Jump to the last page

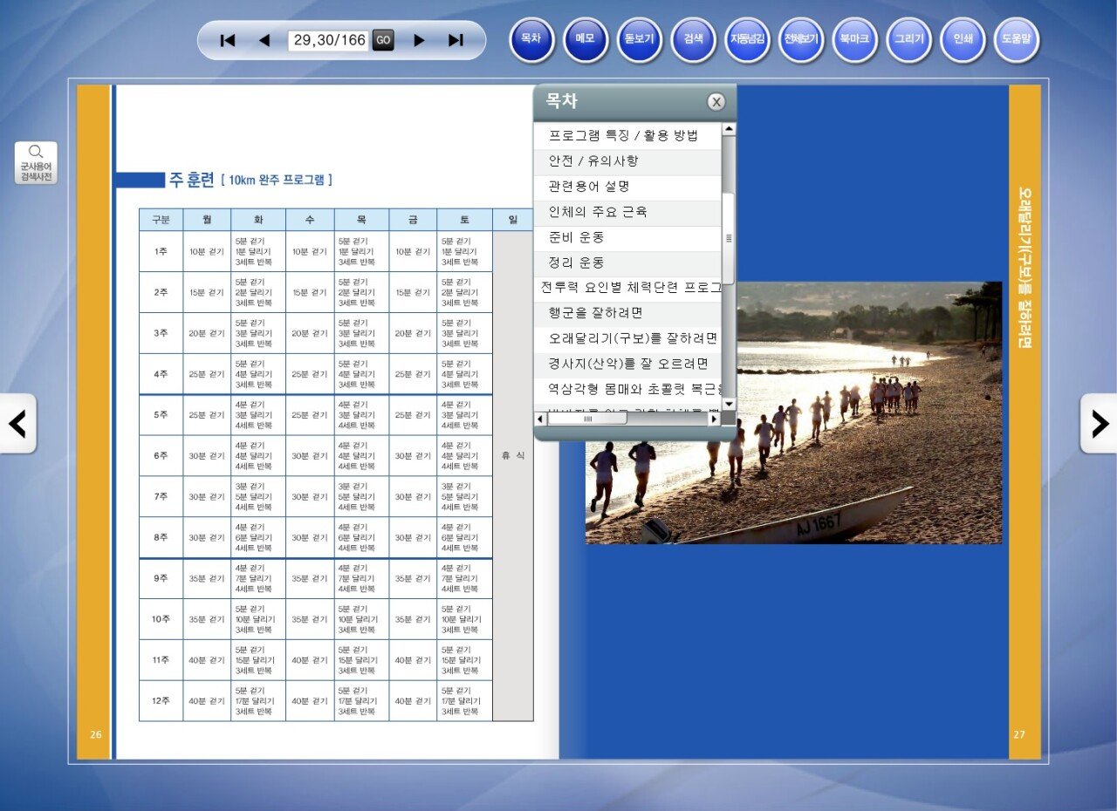click(456, 40)
